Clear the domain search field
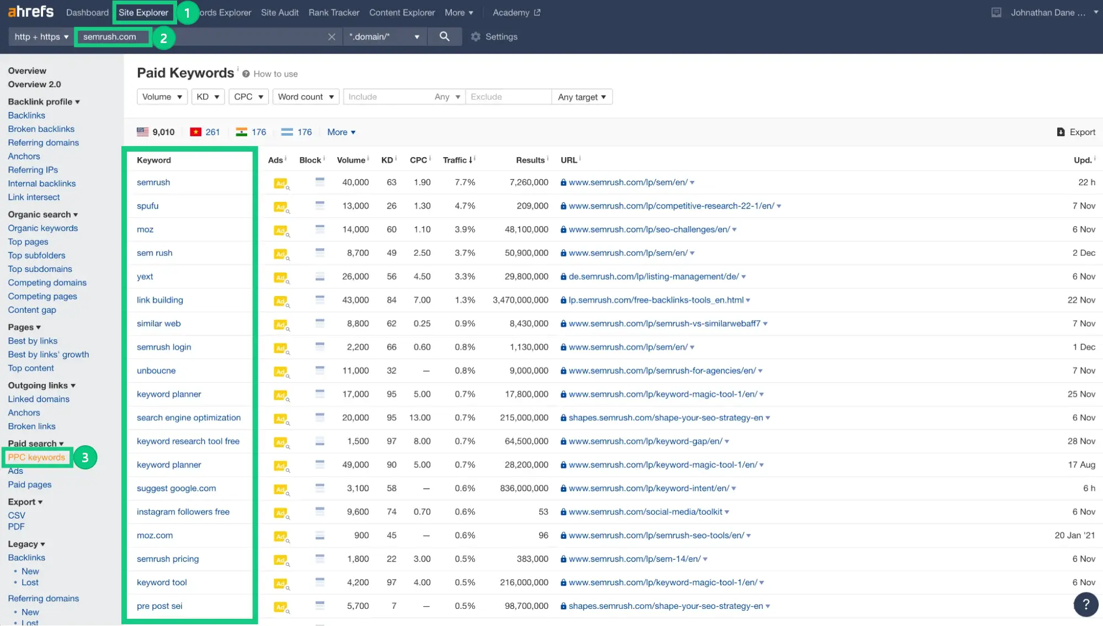Viewport: 1103px width, 626px height. point(332,37)
